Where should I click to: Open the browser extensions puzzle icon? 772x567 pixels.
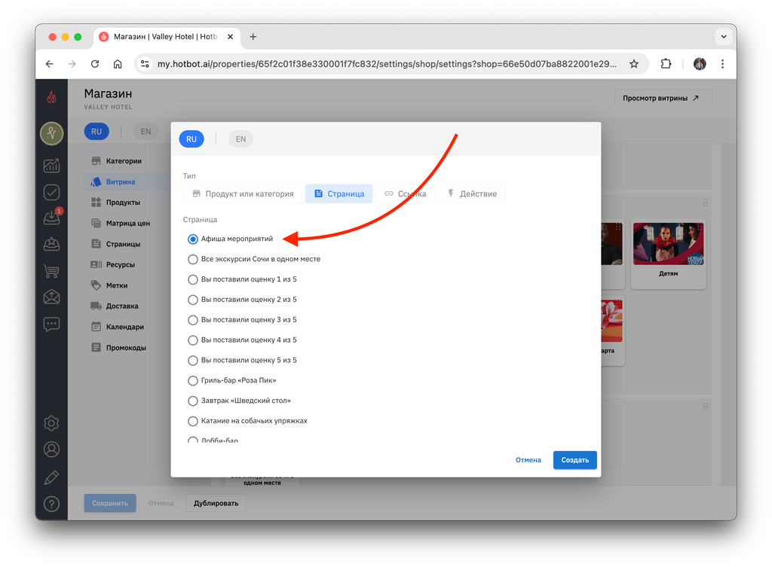click(666, 64)
